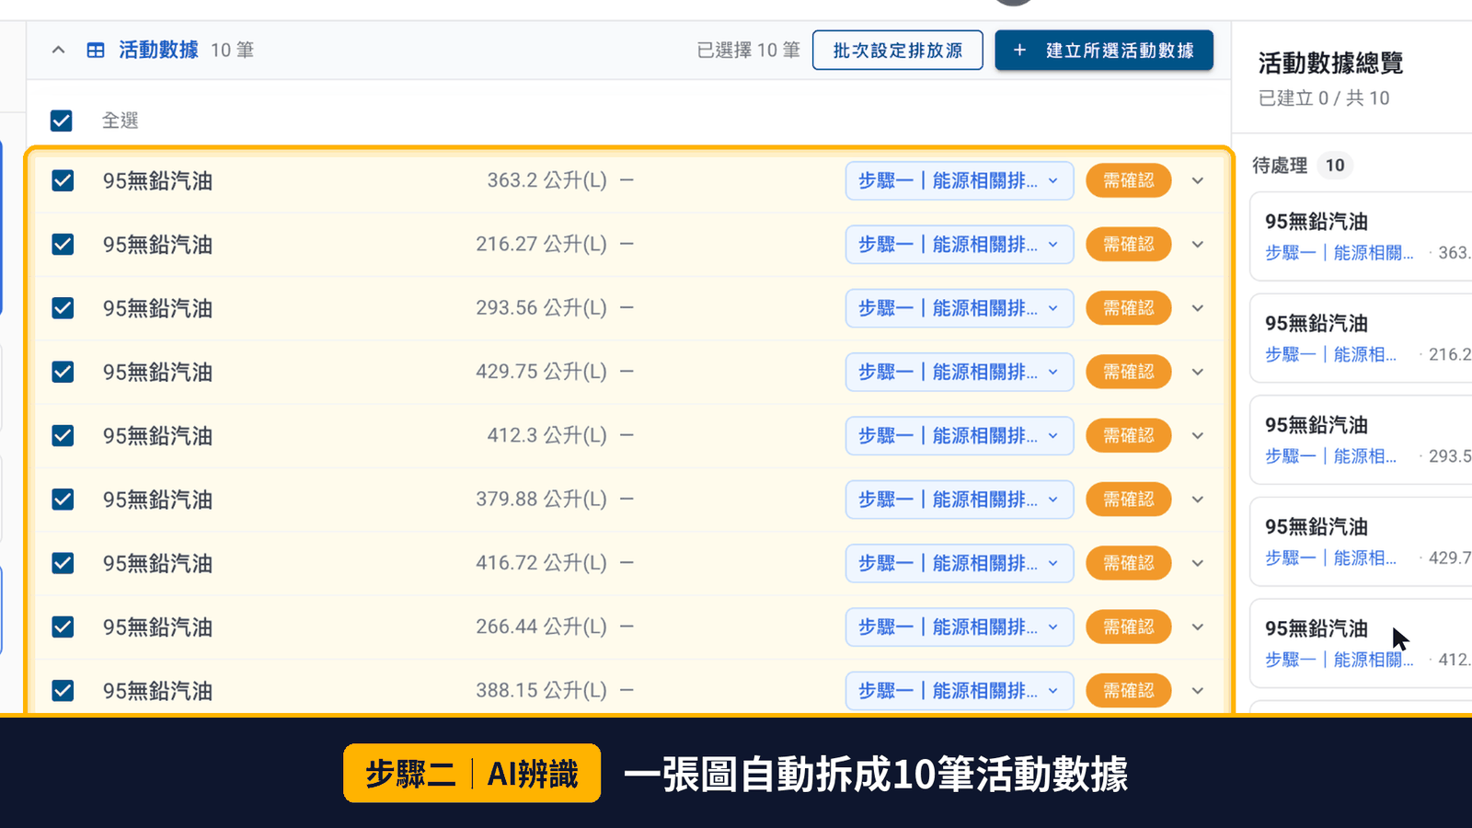Viewport: 1472px width, 828px height.
Task: Click the table icon beside 活動數據
Action: [x=96, y=50]
